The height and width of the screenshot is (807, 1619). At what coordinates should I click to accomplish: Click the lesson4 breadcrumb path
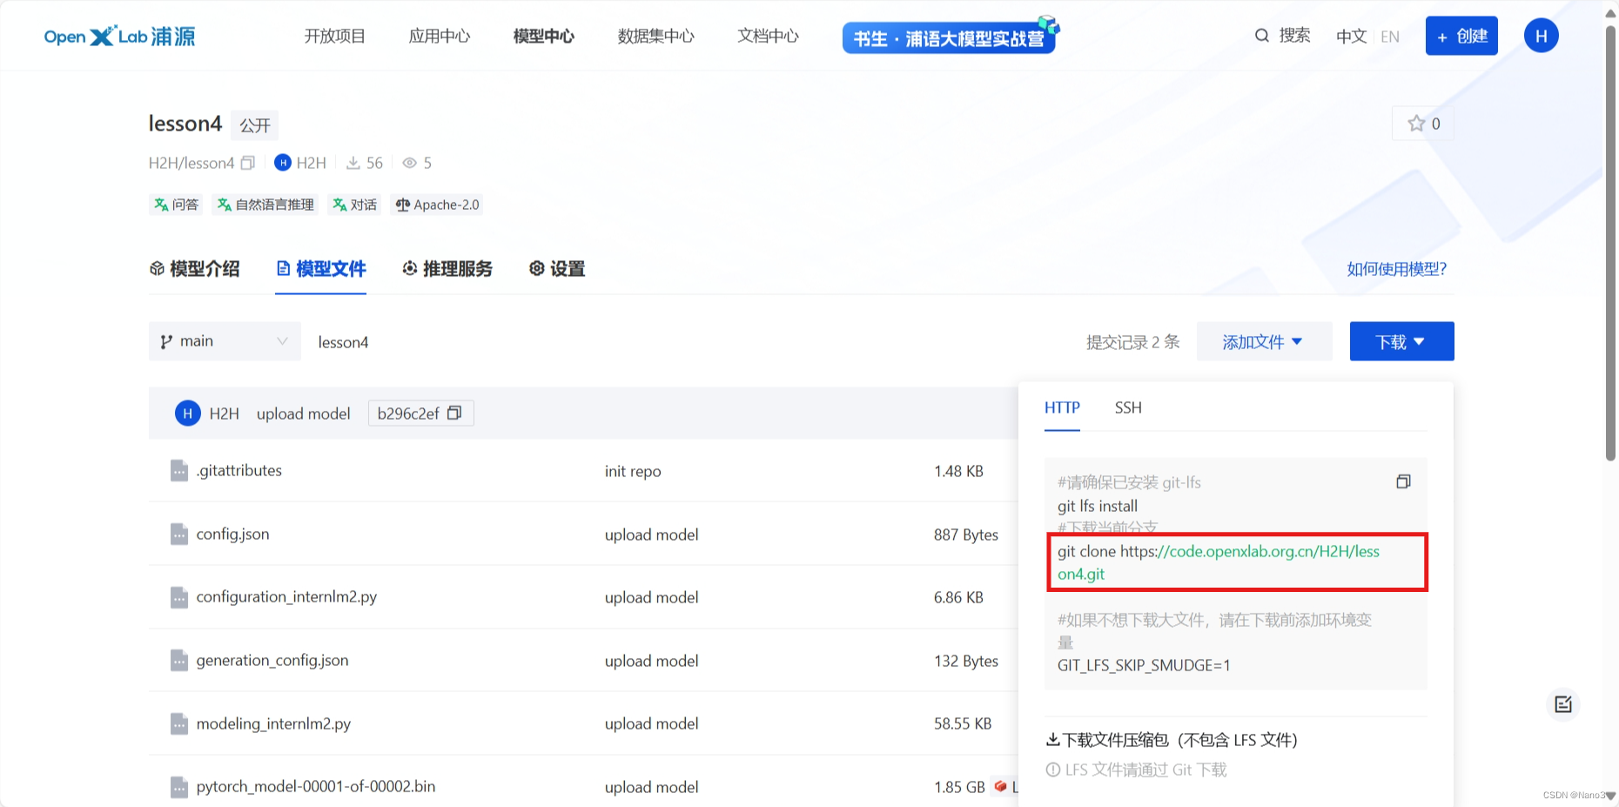coord(343,342)
